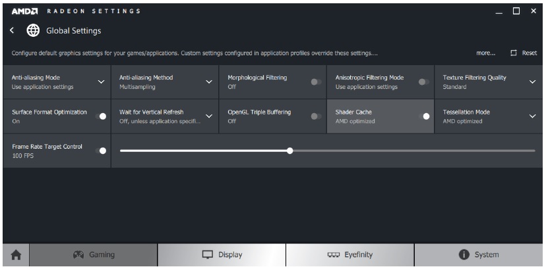Image resolution: width=546 pixels, height=269 pixels.
Task: Click the monitor icon on Display tab
Action: tap(208, 255)
